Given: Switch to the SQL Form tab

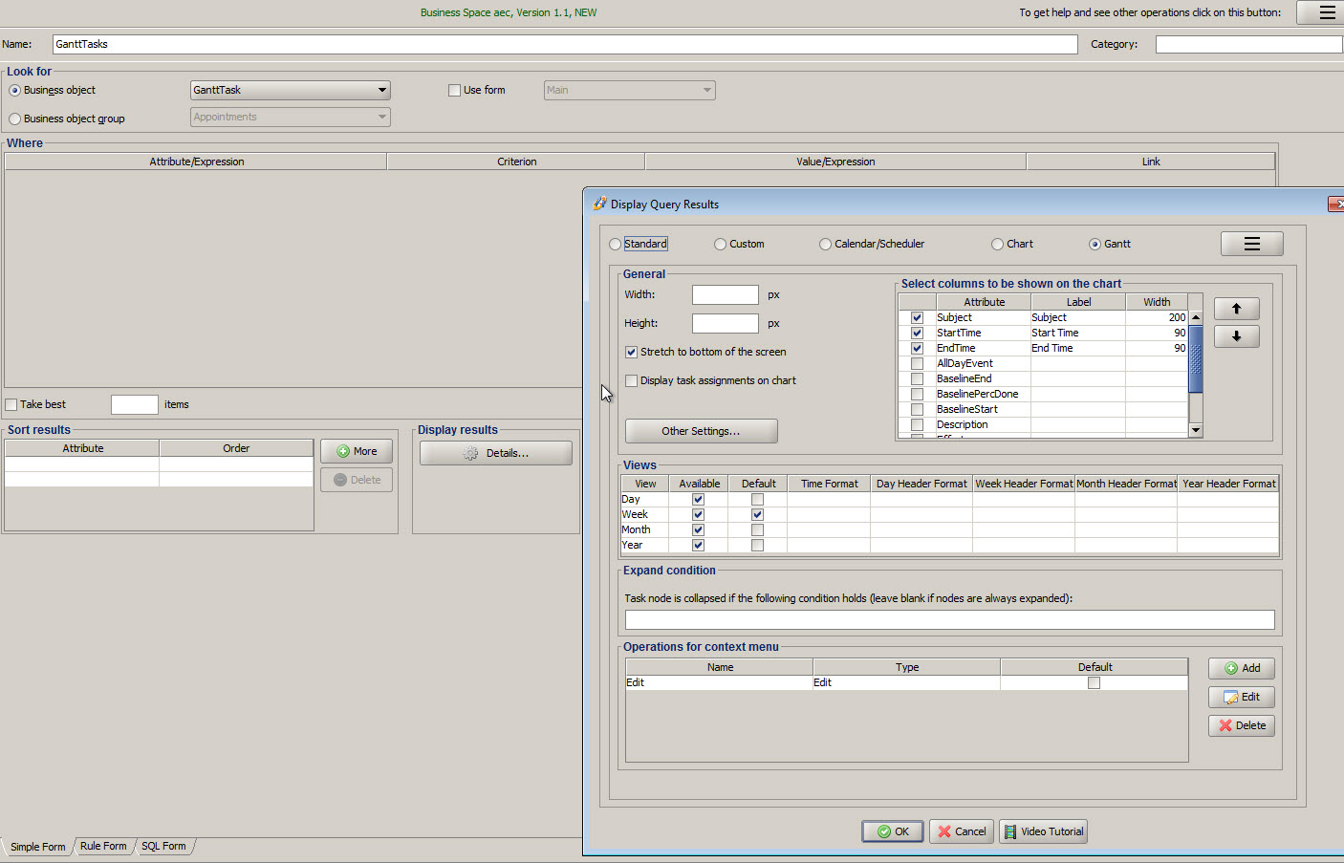Looking at the screenshot, I should tap(163, 847).
